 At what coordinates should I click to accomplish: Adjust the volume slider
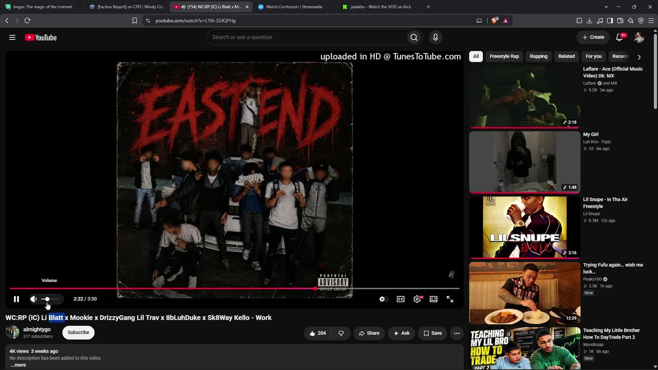50,299
